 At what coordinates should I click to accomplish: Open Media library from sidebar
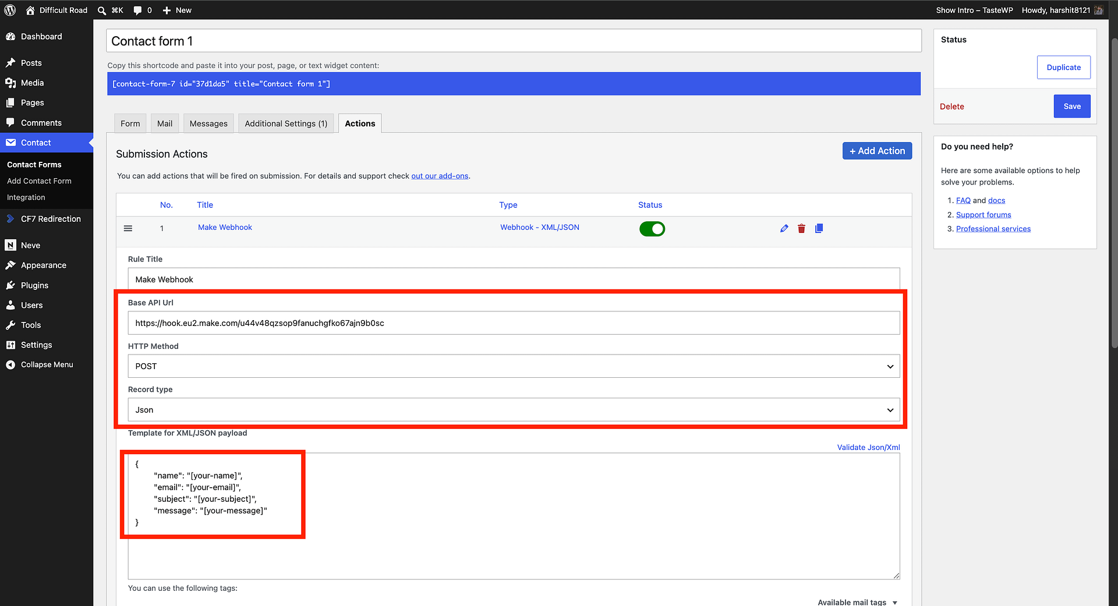pos(47,83)
